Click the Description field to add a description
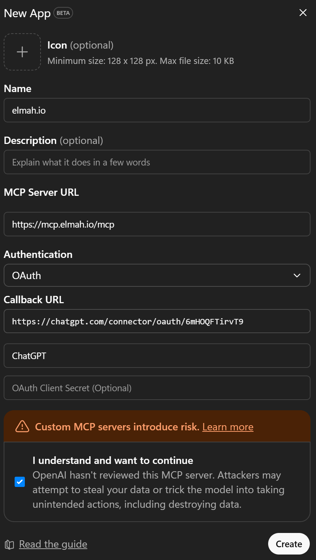This screenshot has width=316, height=560. (157, 162)
